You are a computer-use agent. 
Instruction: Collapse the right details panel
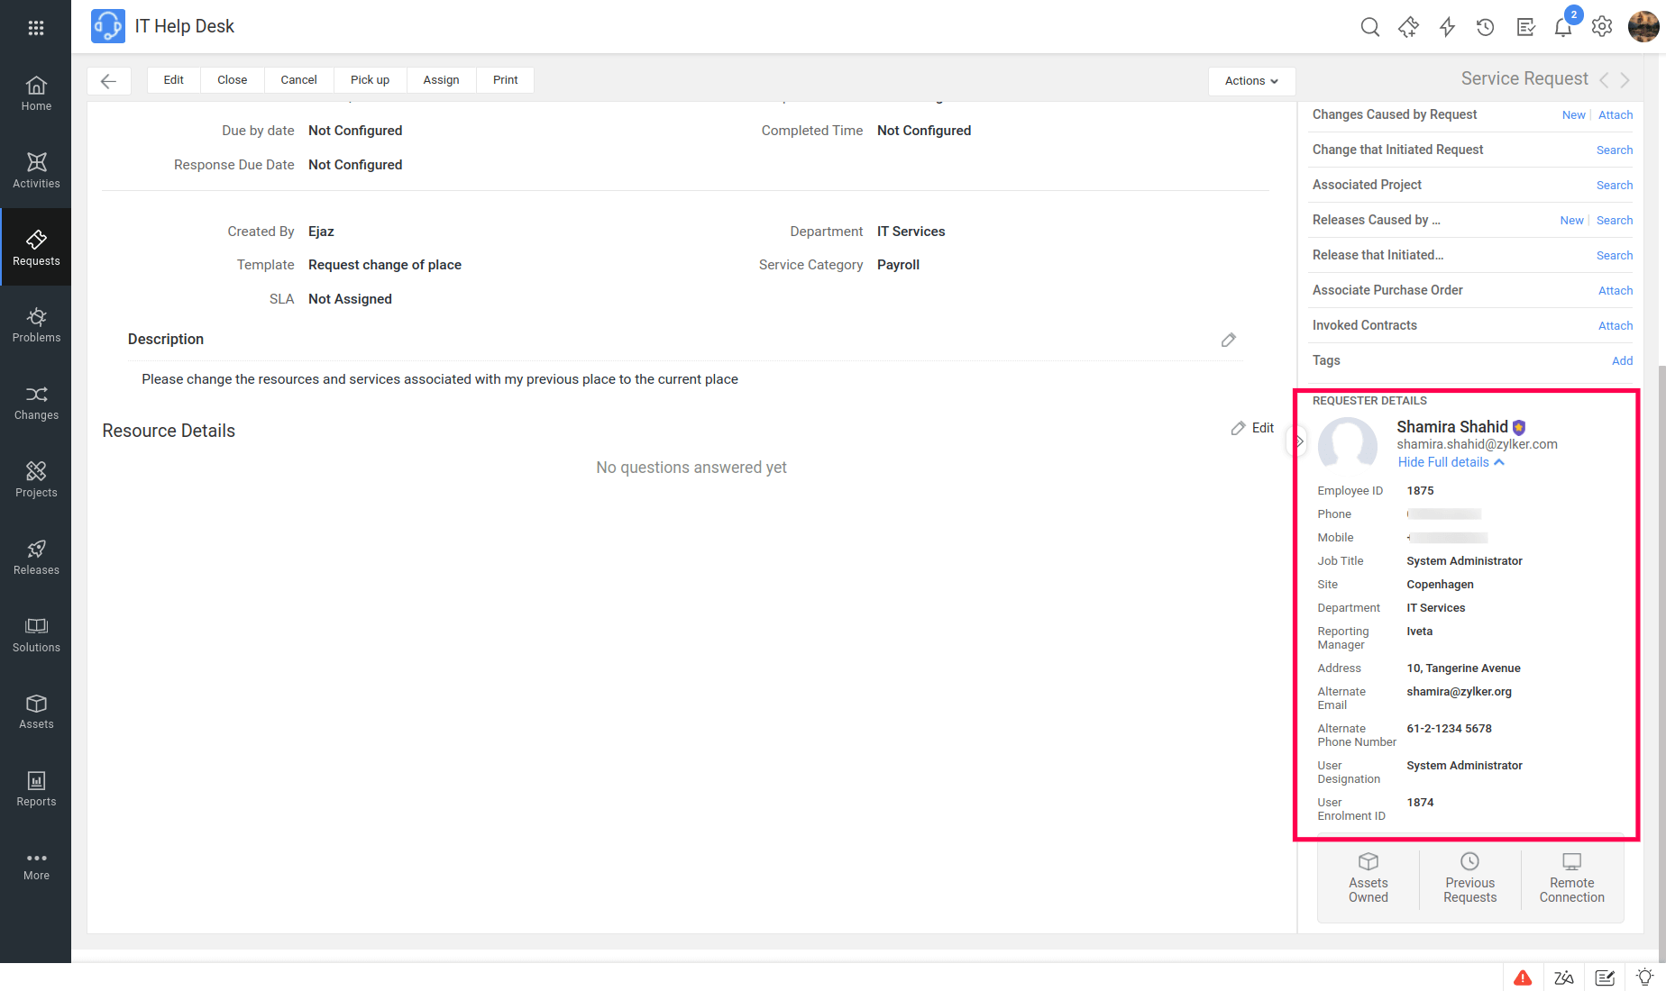click(x=1299, y=441)
